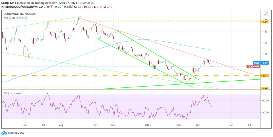This screenshot has height=137, width=273.
Task: Click the 2021 label on time axis
Action: tap(148, 125)
